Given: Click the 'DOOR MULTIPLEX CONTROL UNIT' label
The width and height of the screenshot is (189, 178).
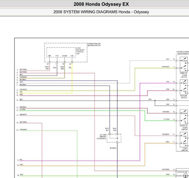Looking at the screenshot, I should 80,51.
